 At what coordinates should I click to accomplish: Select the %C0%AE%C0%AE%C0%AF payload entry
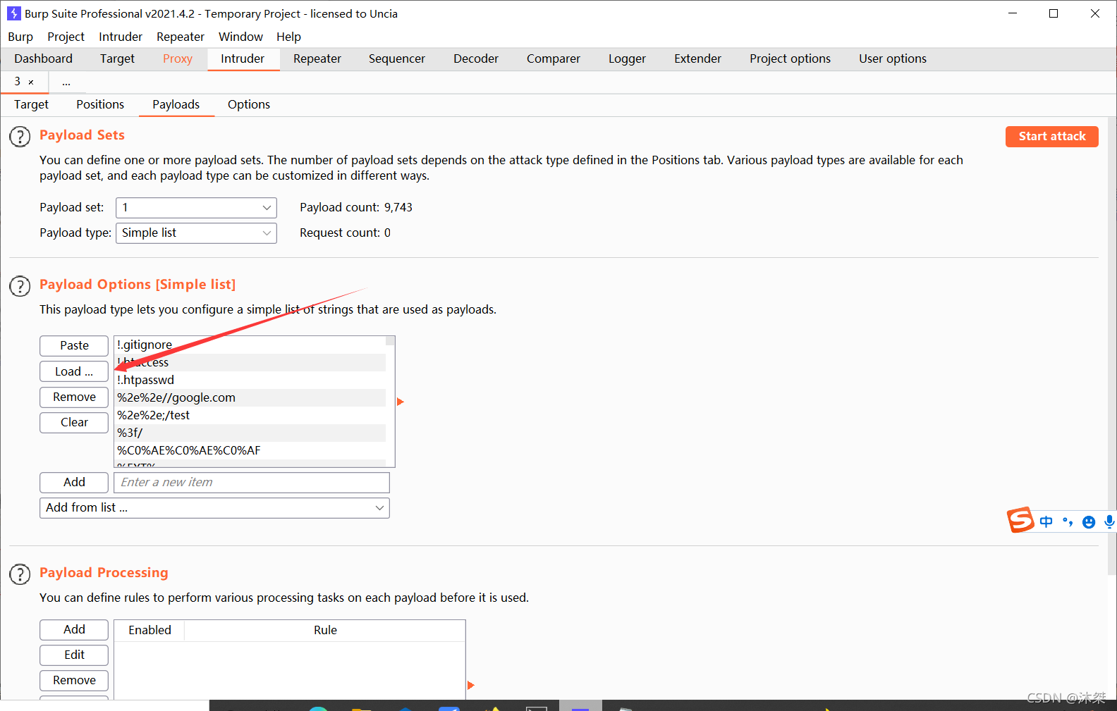(250, 450)
